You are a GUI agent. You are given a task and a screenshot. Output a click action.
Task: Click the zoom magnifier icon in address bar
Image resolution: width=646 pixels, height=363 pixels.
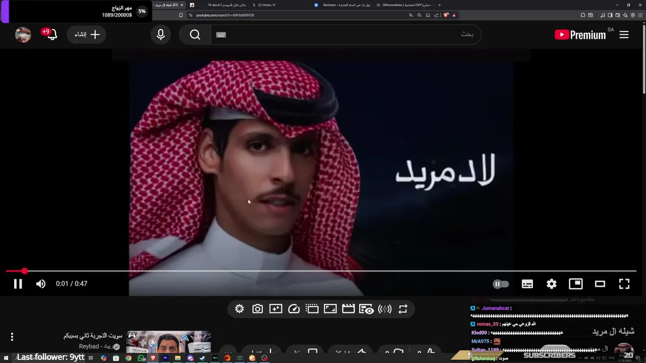[419, 15]
